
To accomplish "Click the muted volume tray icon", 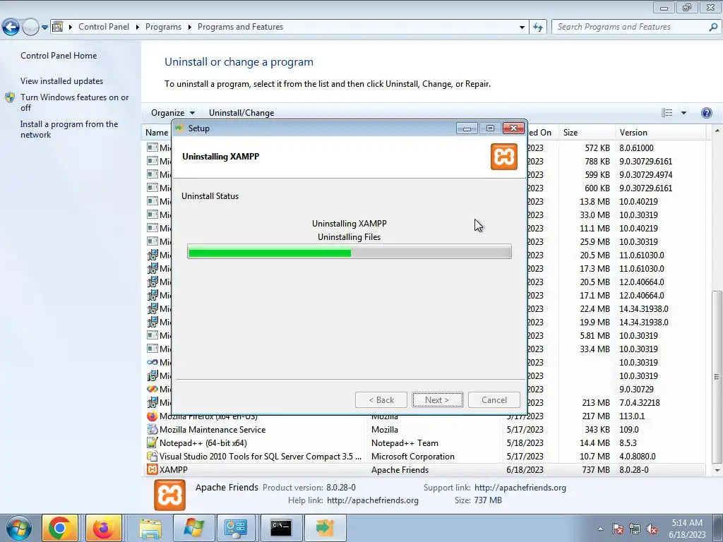I will coord(652,529).
